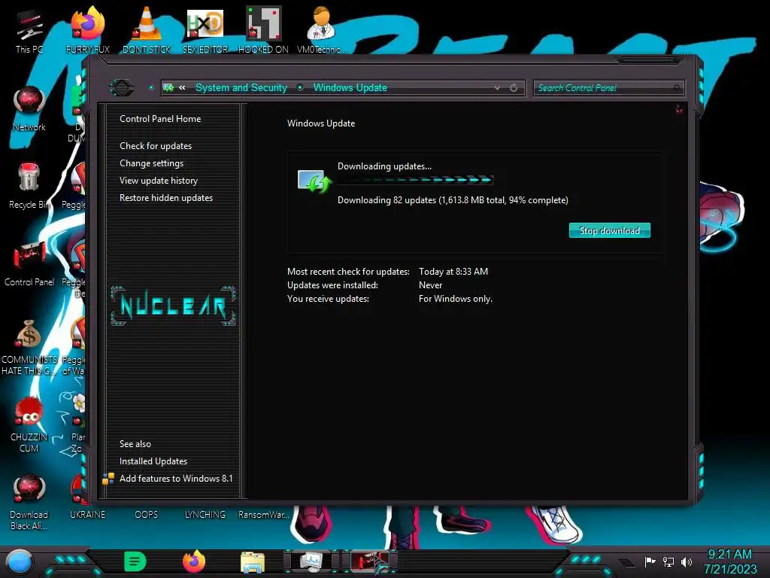Open the DONT STICK VLC shortcut

[147, 30]
